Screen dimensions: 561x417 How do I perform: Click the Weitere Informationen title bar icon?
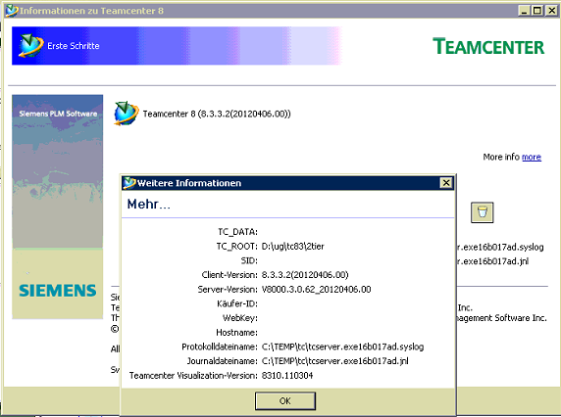pos(129,183)
